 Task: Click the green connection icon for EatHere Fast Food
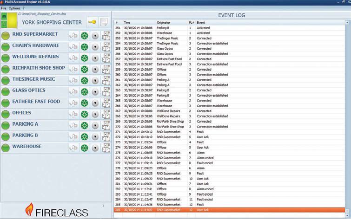click(x=85, y=103)
